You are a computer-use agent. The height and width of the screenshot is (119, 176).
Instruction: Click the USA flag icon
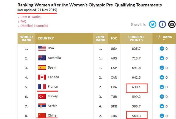pyautogui.click(x=42, y=48)
